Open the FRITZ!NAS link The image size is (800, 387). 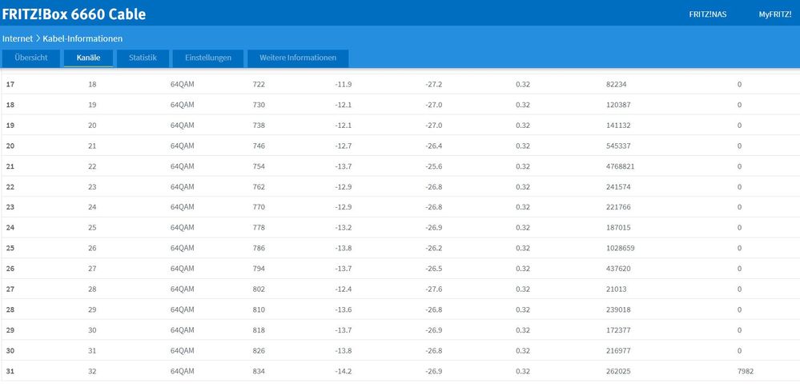(x=708, y=14)
